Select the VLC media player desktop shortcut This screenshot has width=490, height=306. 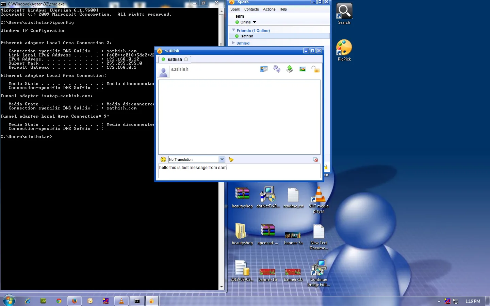[318, 200]
